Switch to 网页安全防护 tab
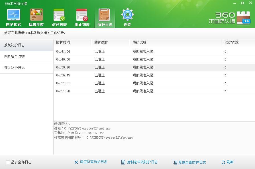The image size is (255, 169). tap(15, 57)
